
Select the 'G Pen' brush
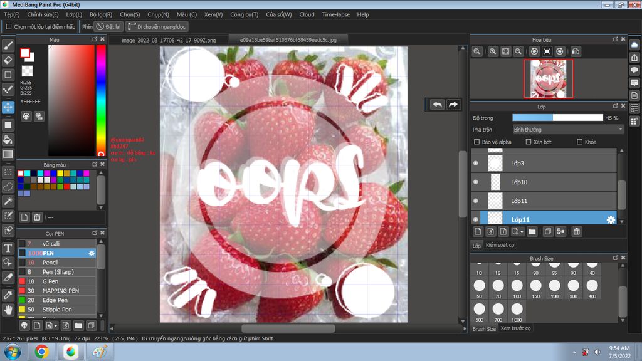pos(57,281)
